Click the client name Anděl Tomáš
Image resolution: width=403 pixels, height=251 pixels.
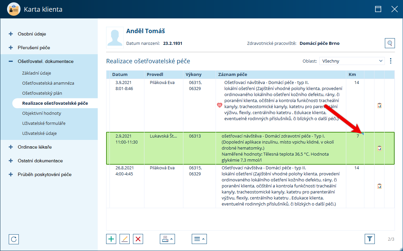(145, 31)
